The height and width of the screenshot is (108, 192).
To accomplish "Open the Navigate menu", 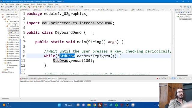I will tap(26, 4).
